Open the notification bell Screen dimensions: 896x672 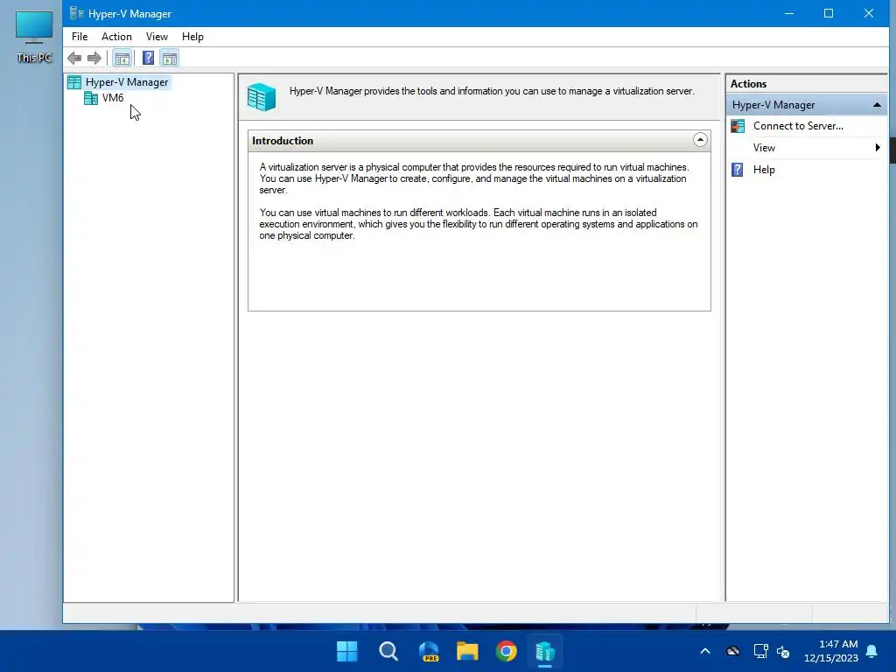click(872, 651)
